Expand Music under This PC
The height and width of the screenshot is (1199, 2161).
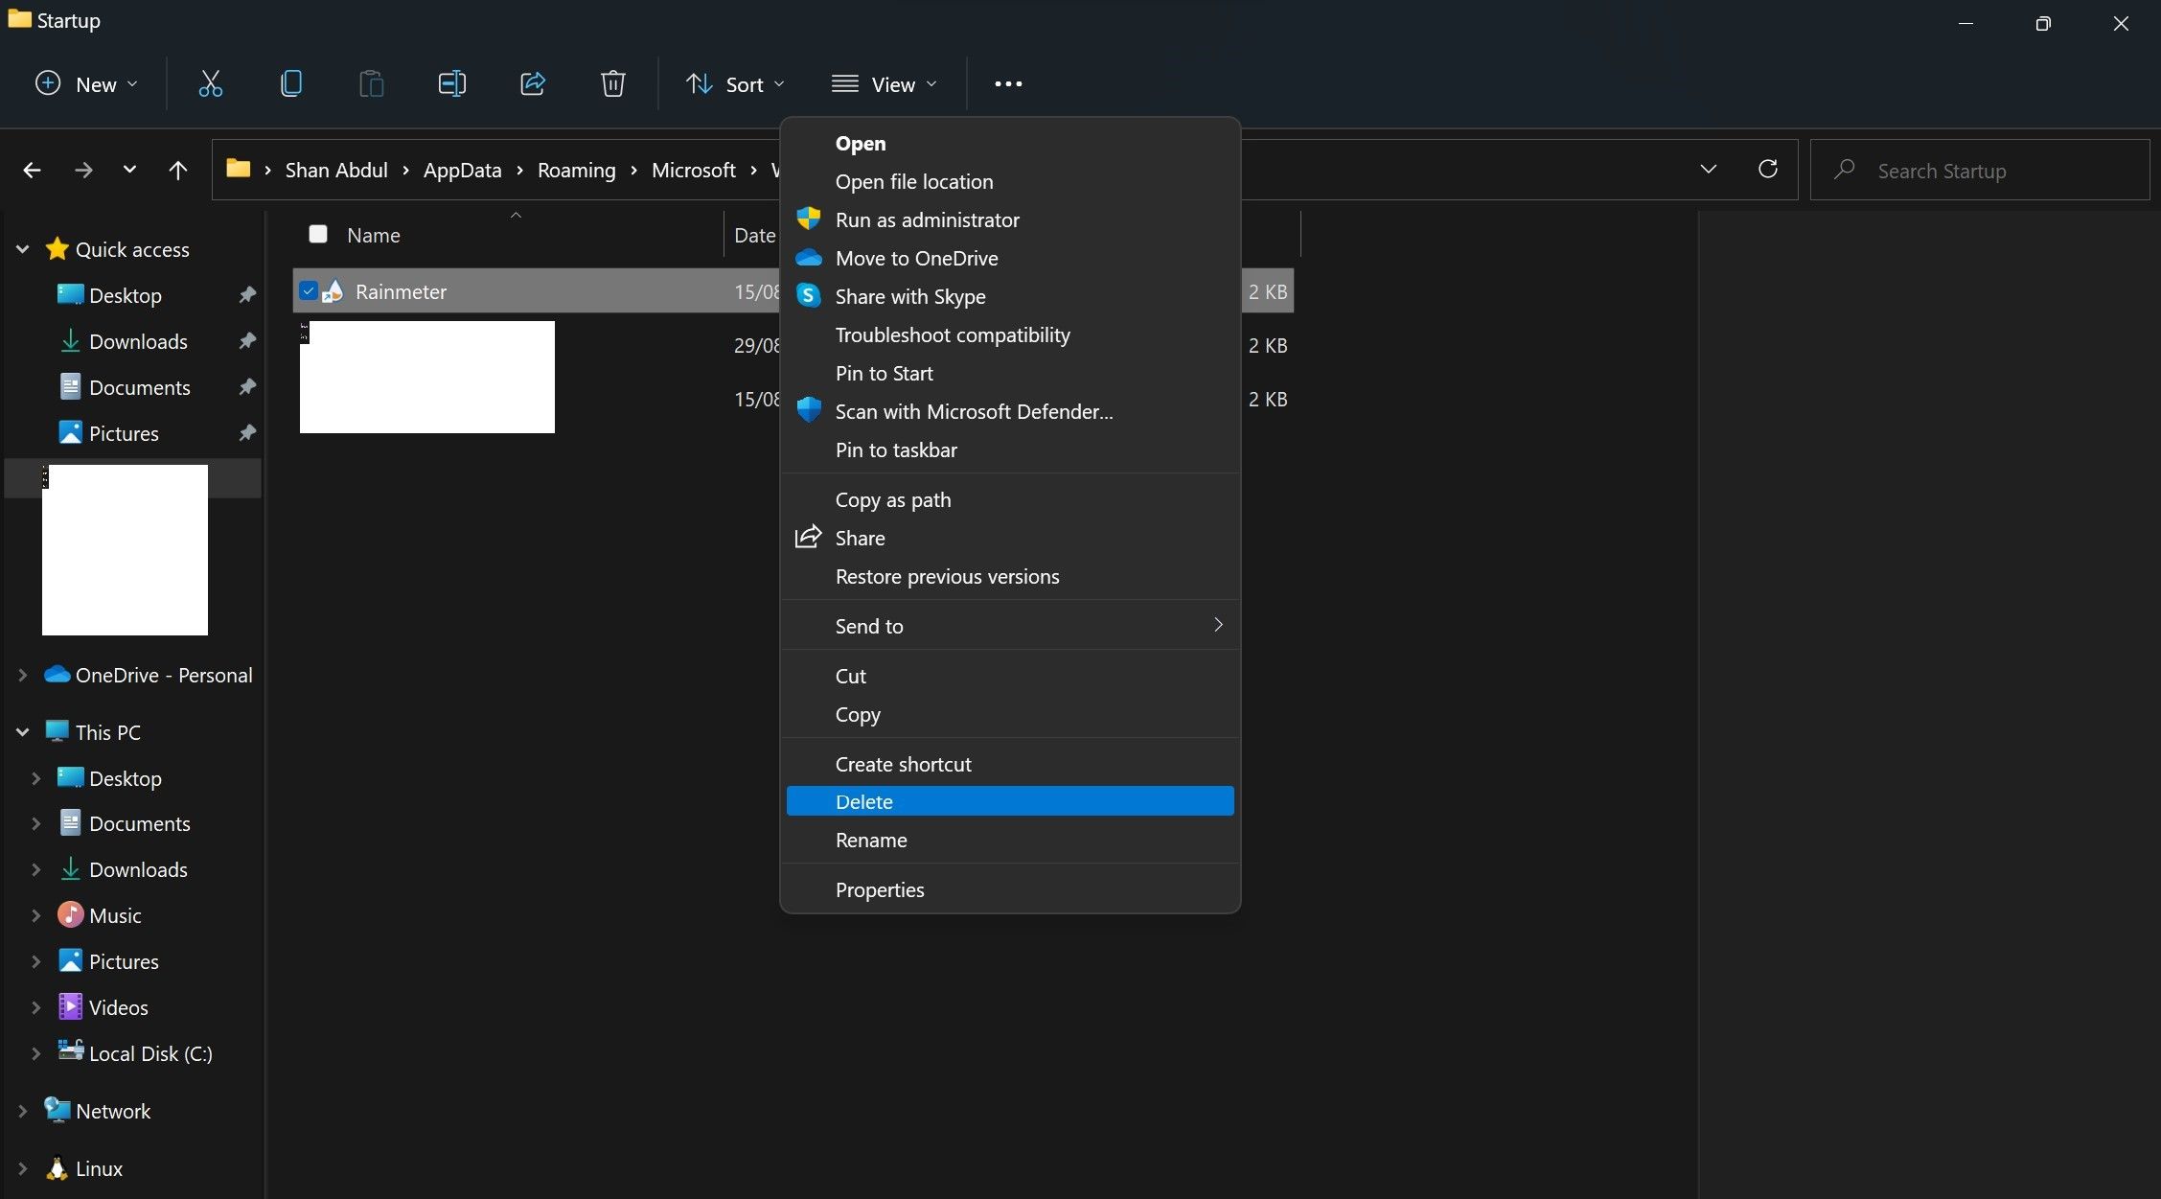(x=35, y=915)
